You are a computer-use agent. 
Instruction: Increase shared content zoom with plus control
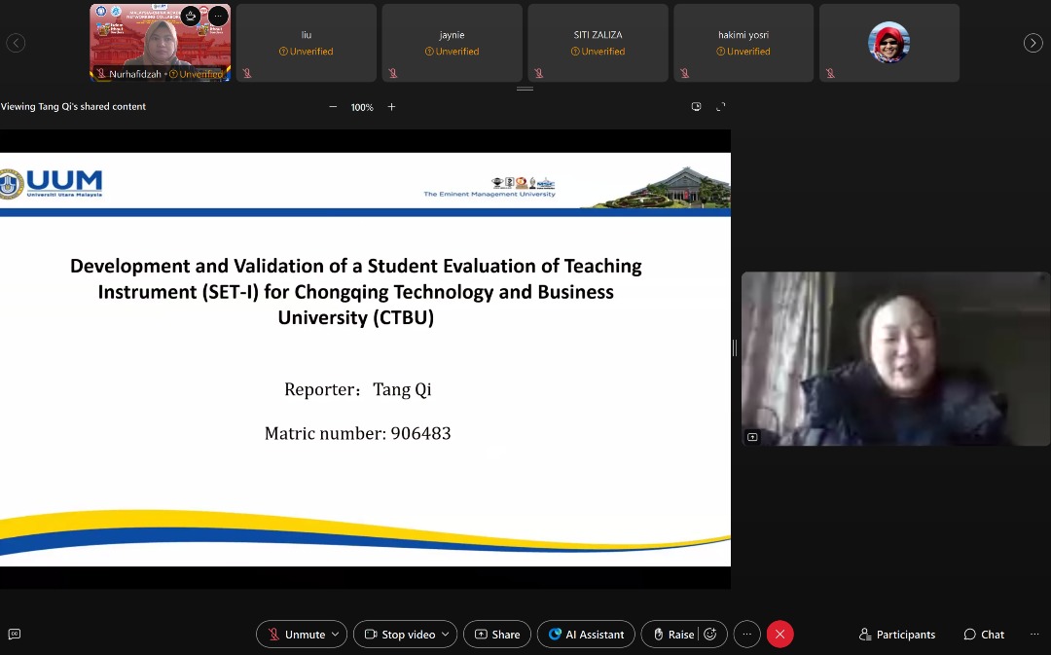pos(391,107)
